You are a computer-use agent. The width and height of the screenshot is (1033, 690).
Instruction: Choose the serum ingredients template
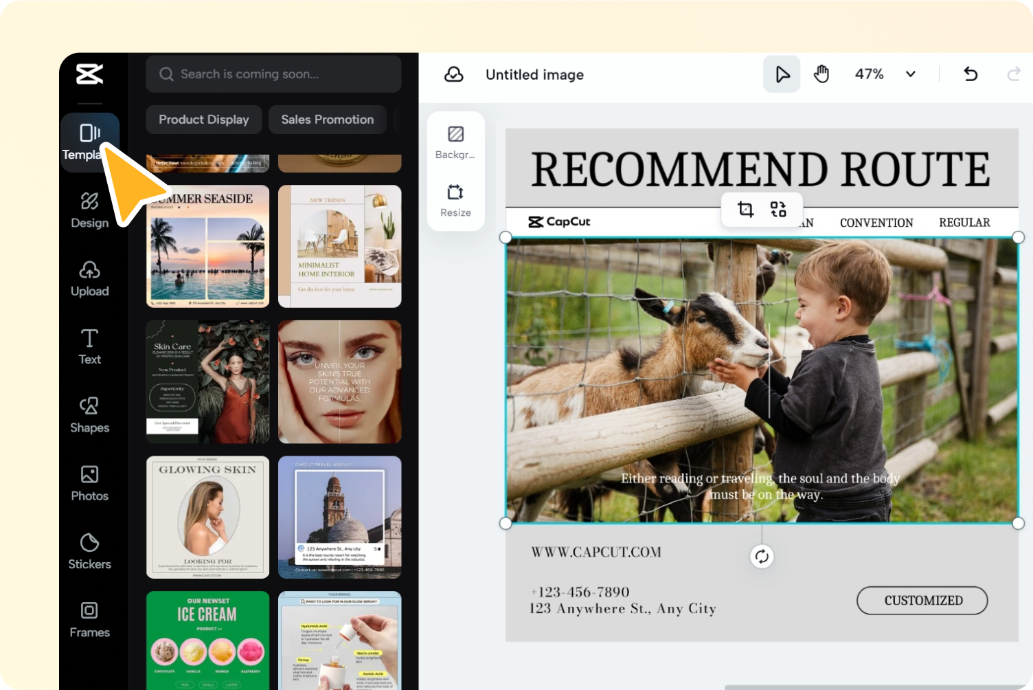tap(339, 640)
